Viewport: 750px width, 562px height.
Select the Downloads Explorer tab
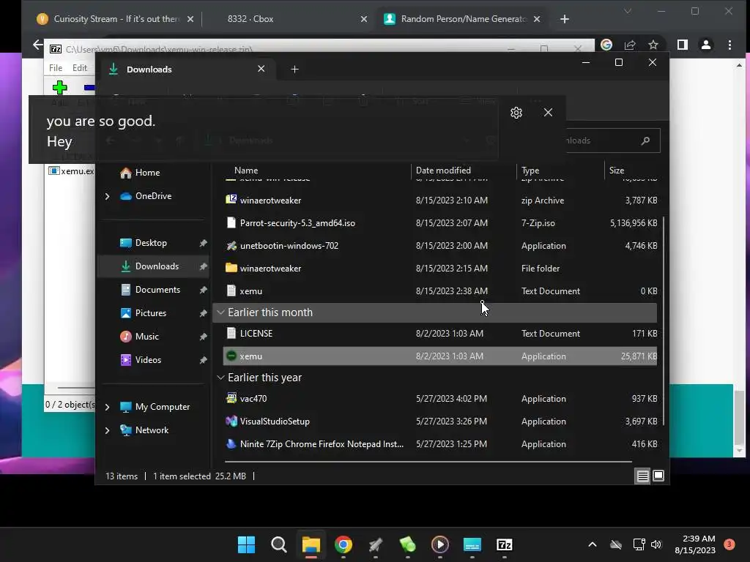(187, 70)
